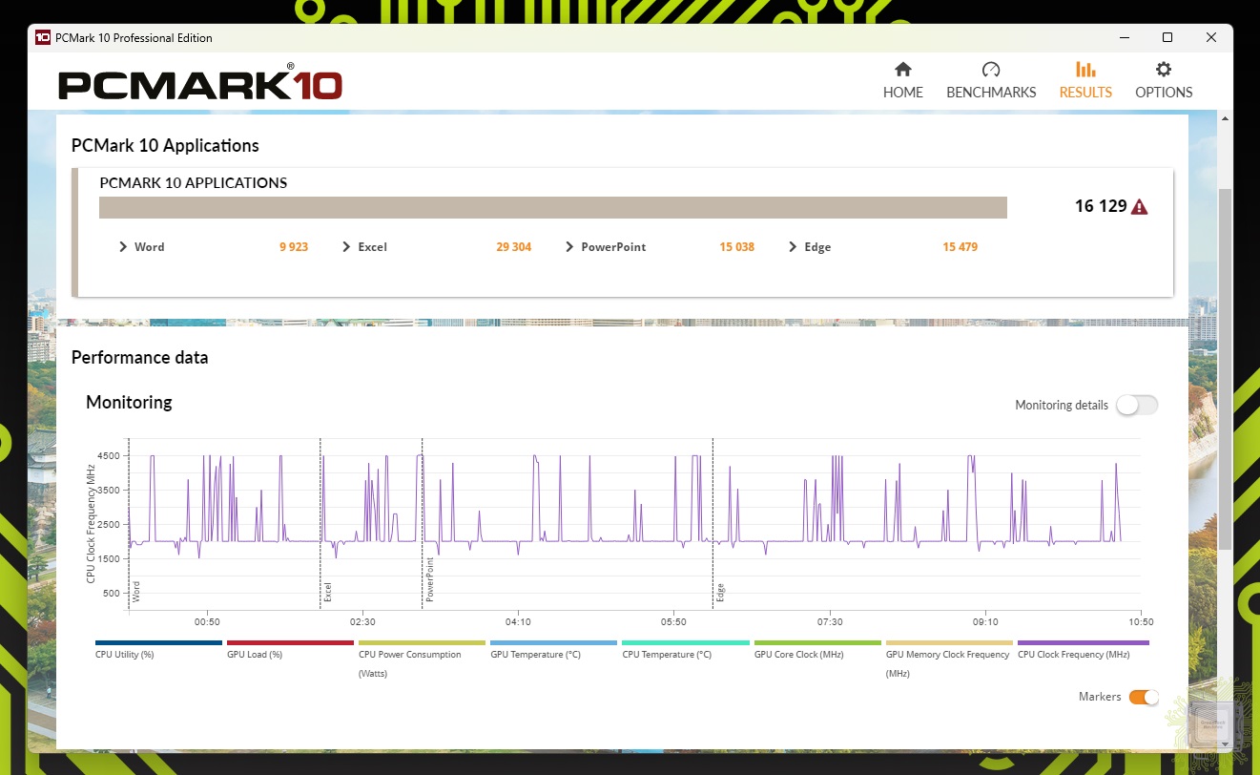
Task: Toggle GPU Memory Clock Frequency legend series
Action: point(948,659)
